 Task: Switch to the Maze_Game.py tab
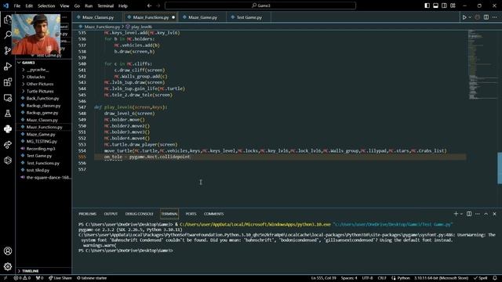click(x=202, y=17)
